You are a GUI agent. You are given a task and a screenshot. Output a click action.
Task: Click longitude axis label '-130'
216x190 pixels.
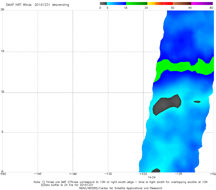143,174
